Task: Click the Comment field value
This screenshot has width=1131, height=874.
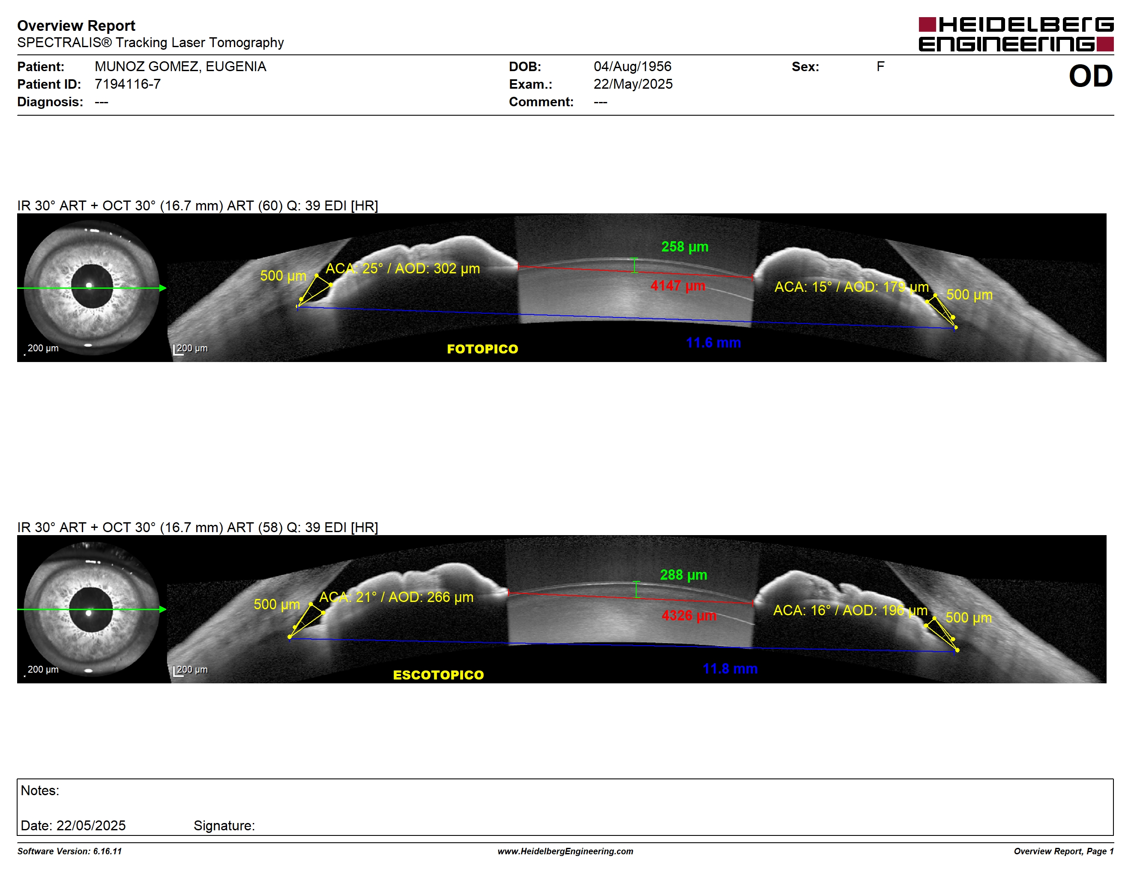Action: tap(600, 102)
